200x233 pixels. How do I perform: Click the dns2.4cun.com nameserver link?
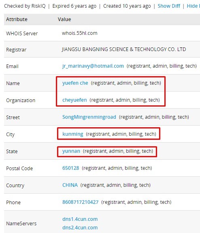click(80, 228)
